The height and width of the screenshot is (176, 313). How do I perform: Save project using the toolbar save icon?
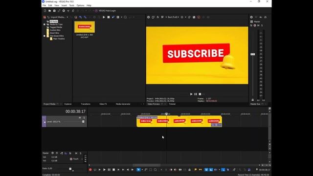54,11
